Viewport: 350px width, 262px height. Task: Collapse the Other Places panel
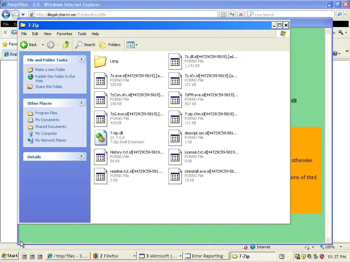(81, 102)
